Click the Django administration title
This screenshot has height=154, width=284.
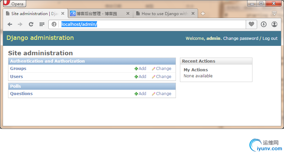(40, 38)
